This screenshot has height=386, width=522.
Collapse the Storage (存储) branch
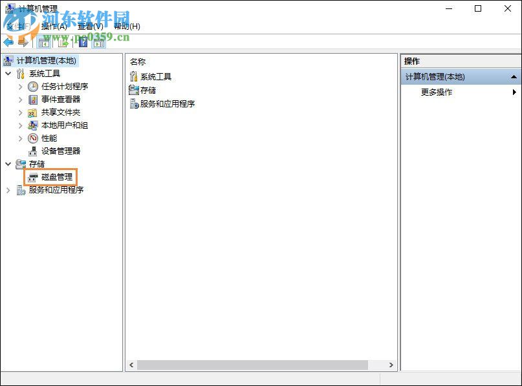pyautogui.click(x=8, y=164)
